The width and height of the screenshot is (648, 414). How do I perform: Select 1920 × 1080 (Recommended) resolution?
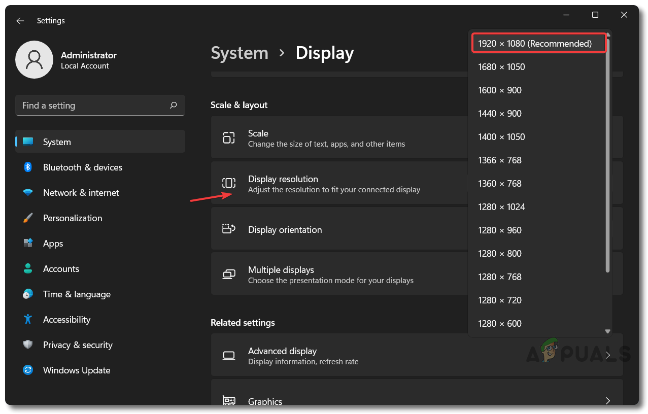535,44
